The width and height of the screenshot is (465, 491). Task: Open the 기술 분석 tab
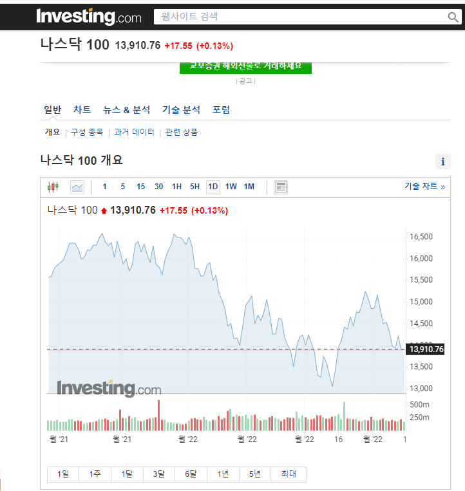(181, 109)
